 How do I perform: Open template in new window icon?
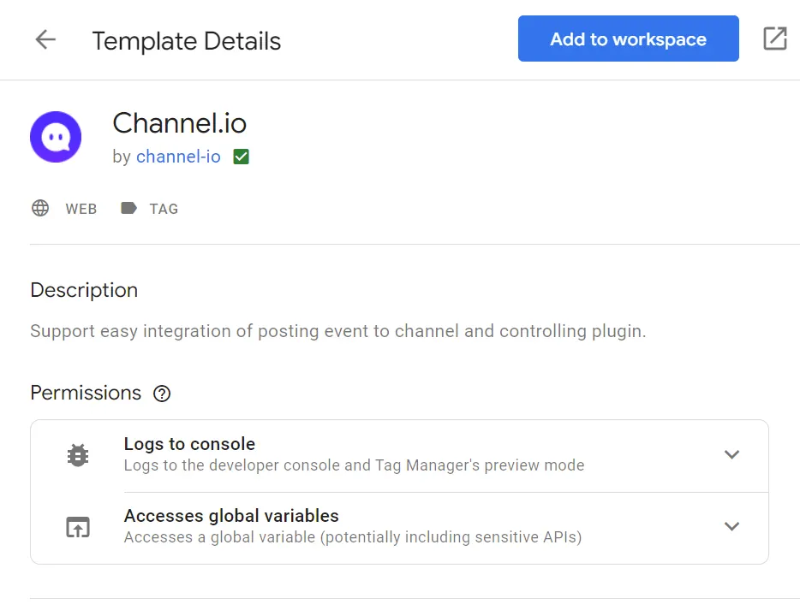coord(774,38)
